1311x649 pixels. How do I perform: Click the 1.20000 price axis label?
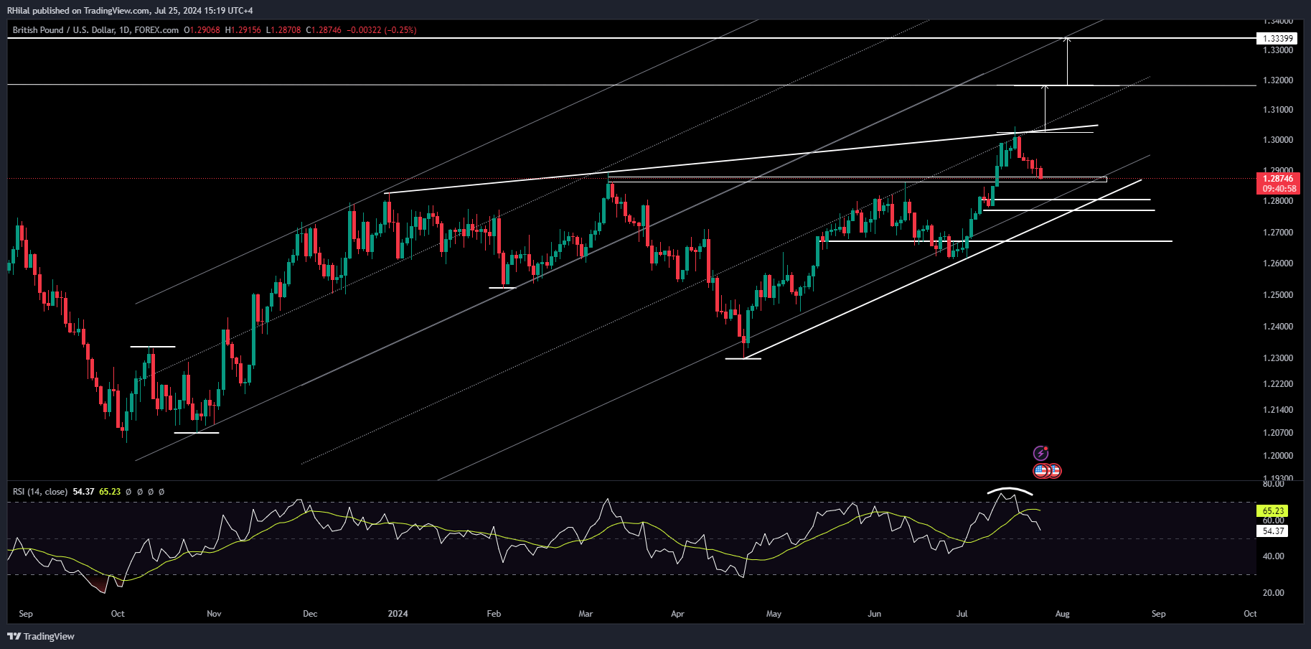click(x=1278, y=456)
